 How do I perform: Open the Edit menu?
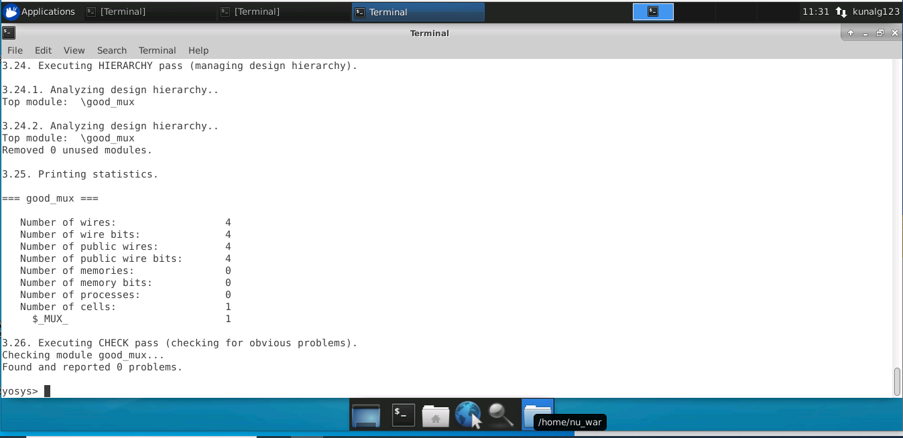point(43,50)
